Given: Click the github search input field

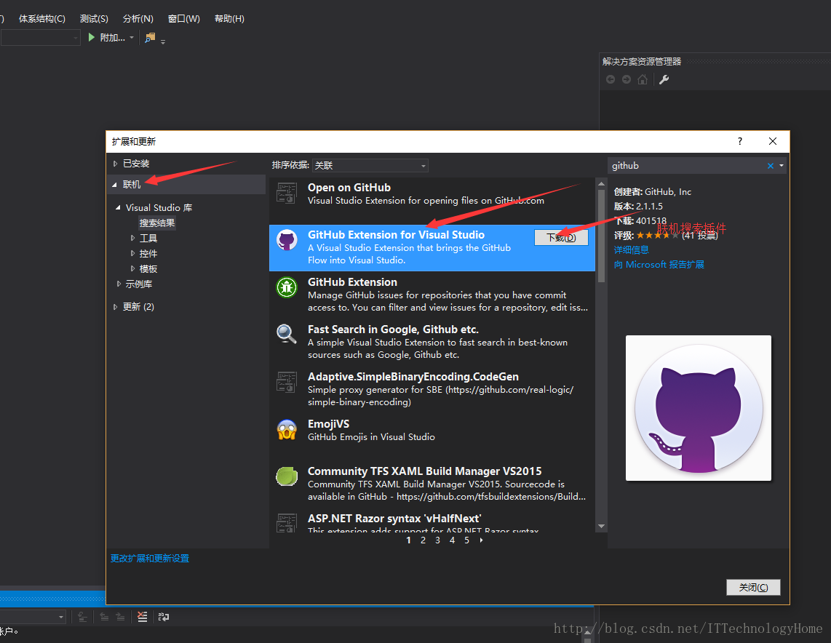Looking at the screenshot, I should (687, 166).
